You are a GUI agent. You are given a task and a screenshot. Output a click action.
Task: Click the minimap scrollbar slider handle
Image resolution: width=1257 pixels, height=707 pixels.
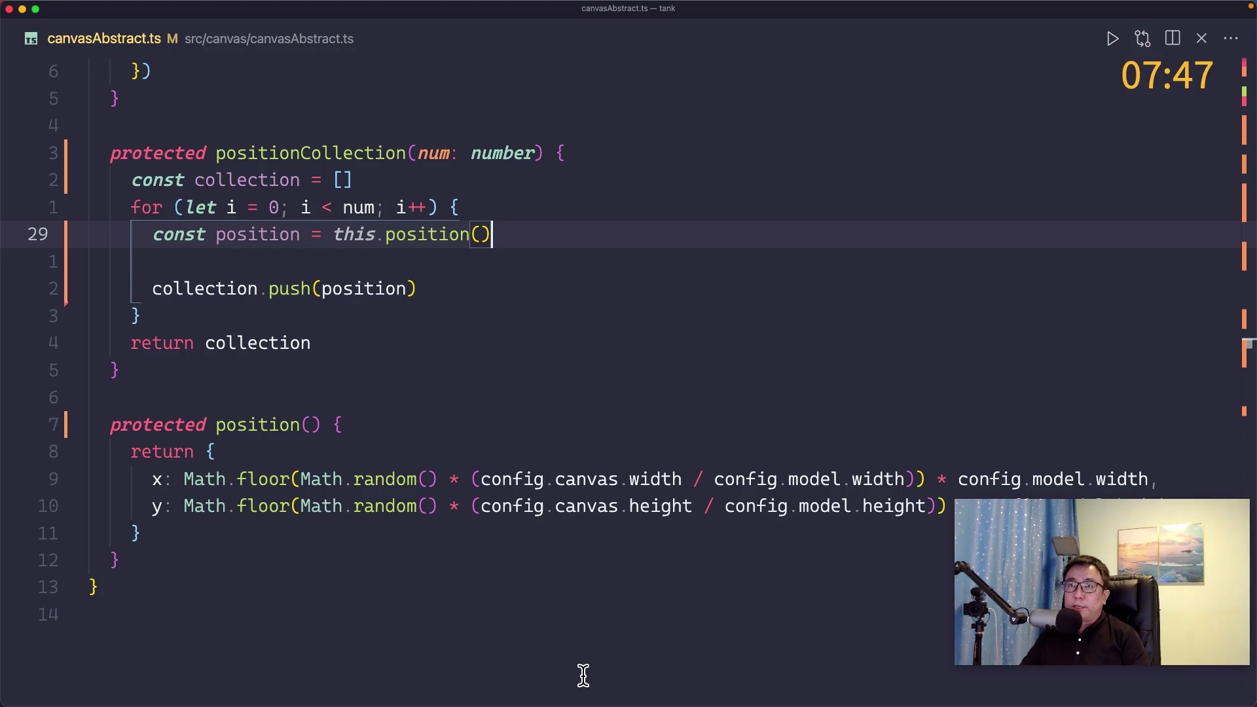tap(1248, 343)
